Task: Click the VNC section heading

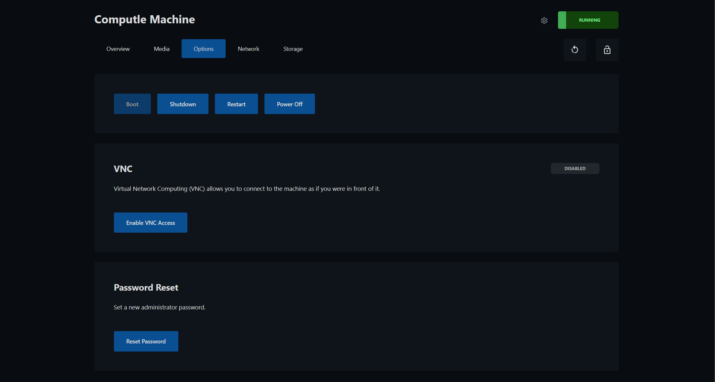Action: point(123,169)
